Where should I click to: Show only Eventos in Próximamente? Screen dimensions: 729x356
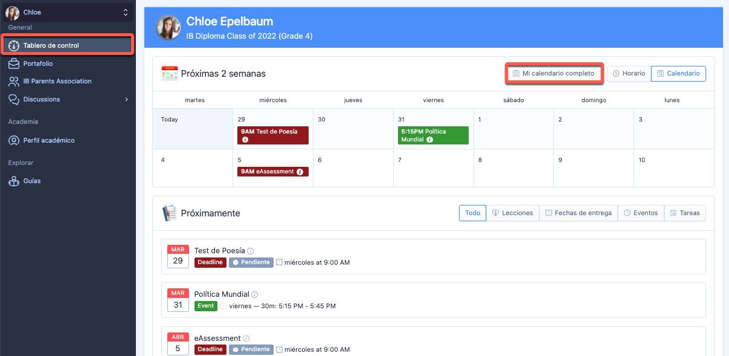[x=640, y=213]
